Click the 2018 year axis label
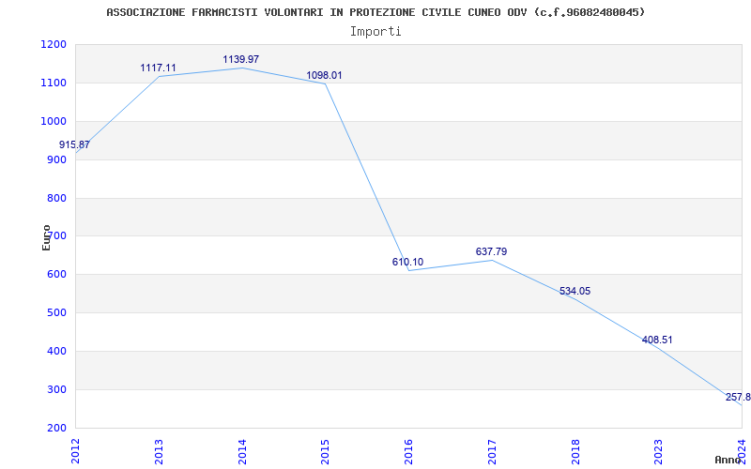751x469 pixels. pos(575,451)
